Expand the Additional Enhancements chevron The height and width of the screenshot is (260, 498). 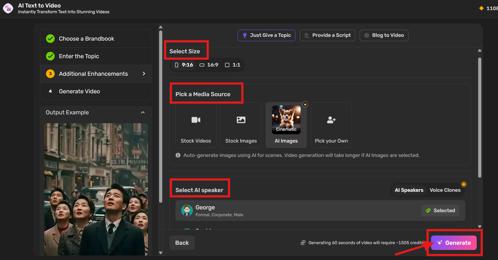[144, 74]
